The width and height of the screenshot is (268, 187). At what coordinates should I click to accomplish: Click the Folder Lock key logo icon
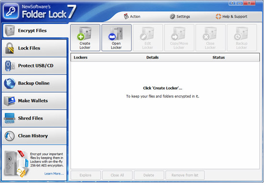point(11,11)
